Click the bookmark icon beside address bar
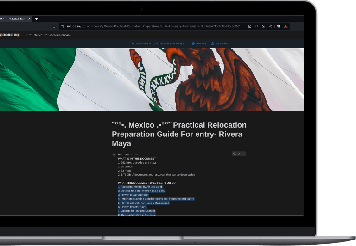356x246 pixels. [x=54, y=26]
